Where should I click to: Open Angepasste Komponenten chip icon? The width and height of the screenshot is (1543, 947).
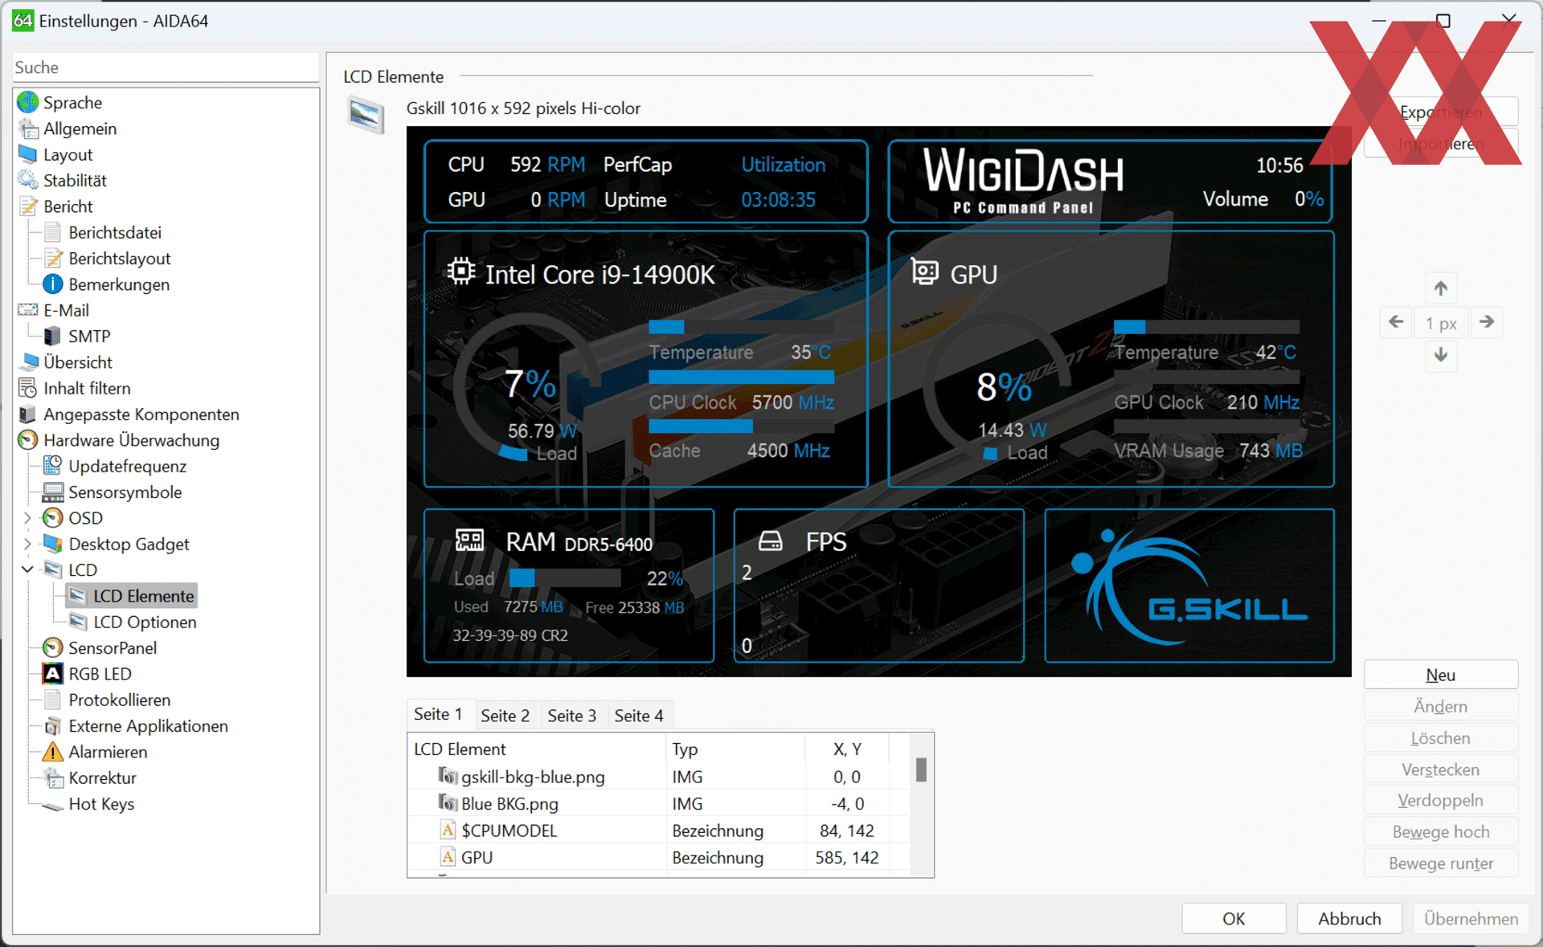coord(28,414)
